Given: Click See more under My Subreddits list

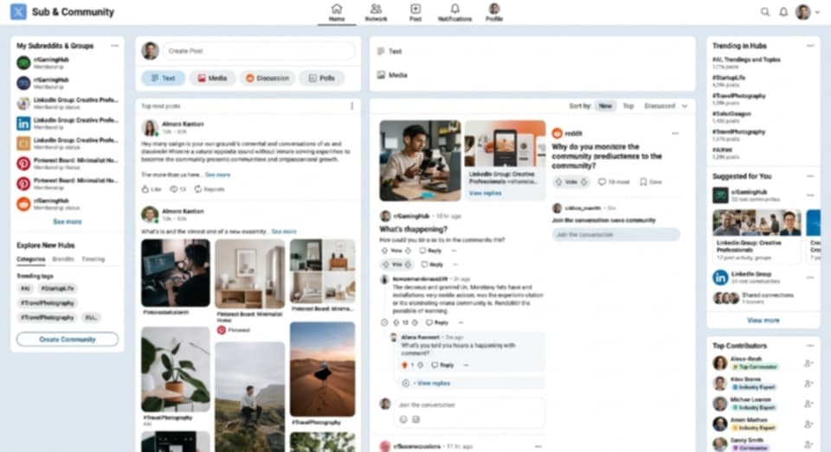Looking at the screenshot, I should click(68, 221).
